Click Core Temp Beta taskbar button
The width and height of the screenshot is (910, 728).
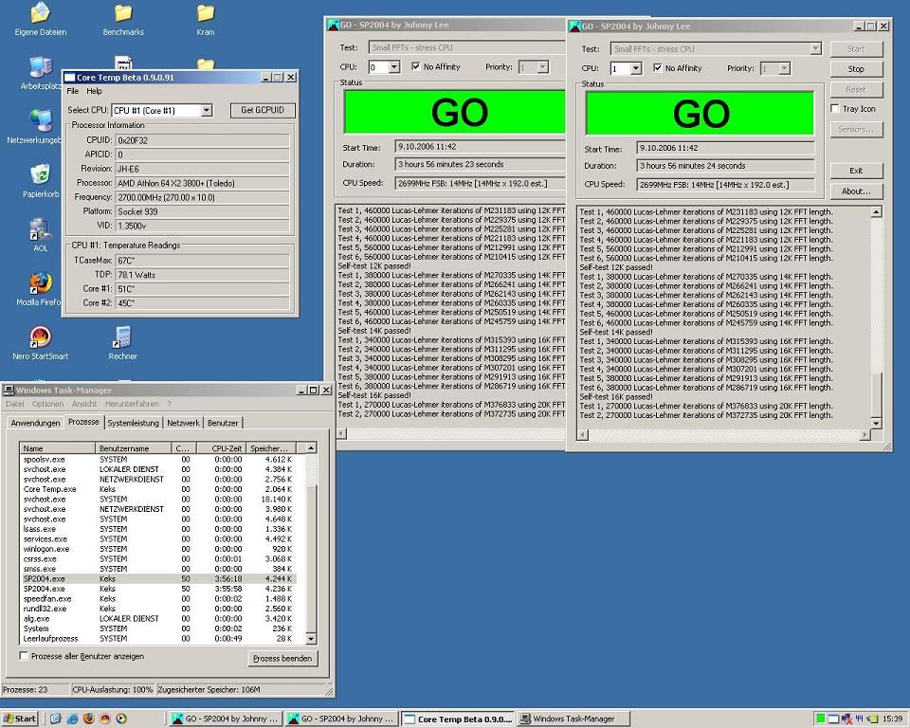(459, 719)
